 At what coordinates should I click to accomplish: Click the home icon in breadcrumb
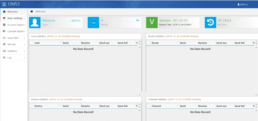pyautogui.click(x=31, y=12)
